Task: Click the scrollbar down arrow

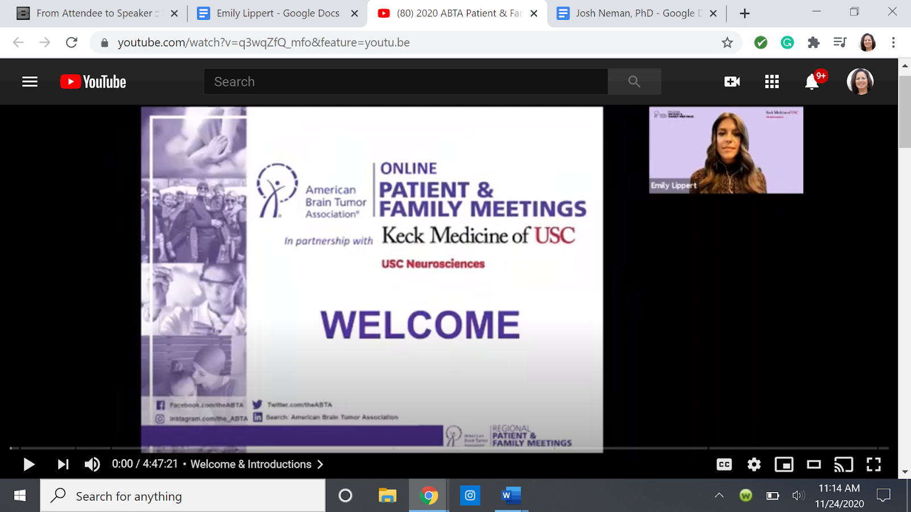Action: pos(905,472)
